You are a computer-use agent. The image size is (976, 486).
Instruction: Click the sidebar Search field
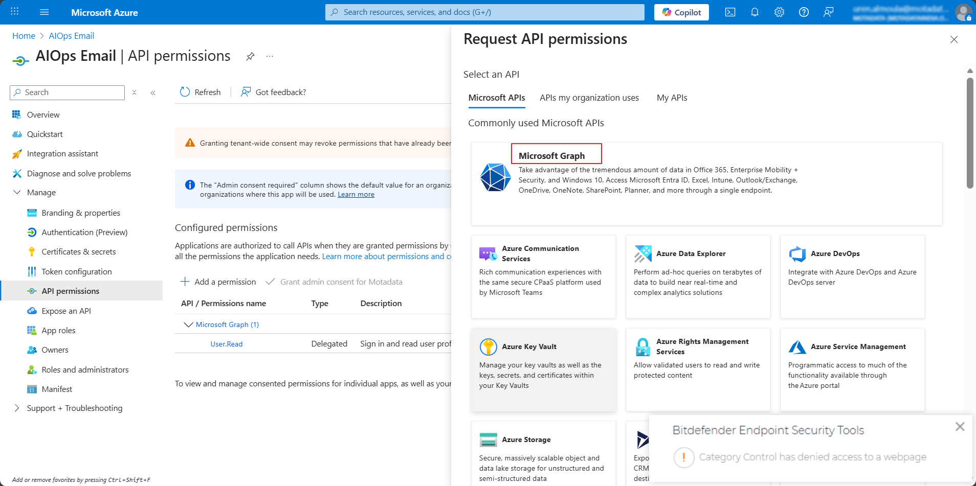tap(67, 92)
